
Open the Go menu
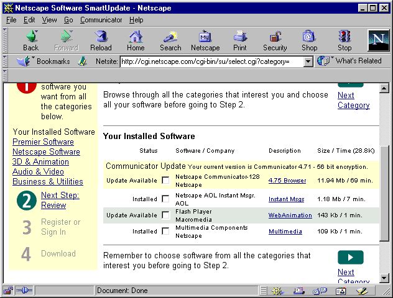(x=68, y=20)
